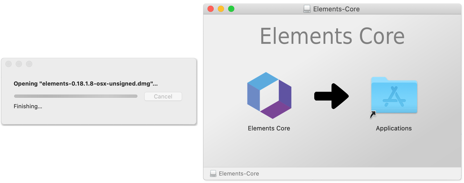Viewport: 464px width, 183px height.
Task: Click the "Opening elements-0.18.1.8-osx-unsigned.dmg" message
Action: [x=86, y=84]
